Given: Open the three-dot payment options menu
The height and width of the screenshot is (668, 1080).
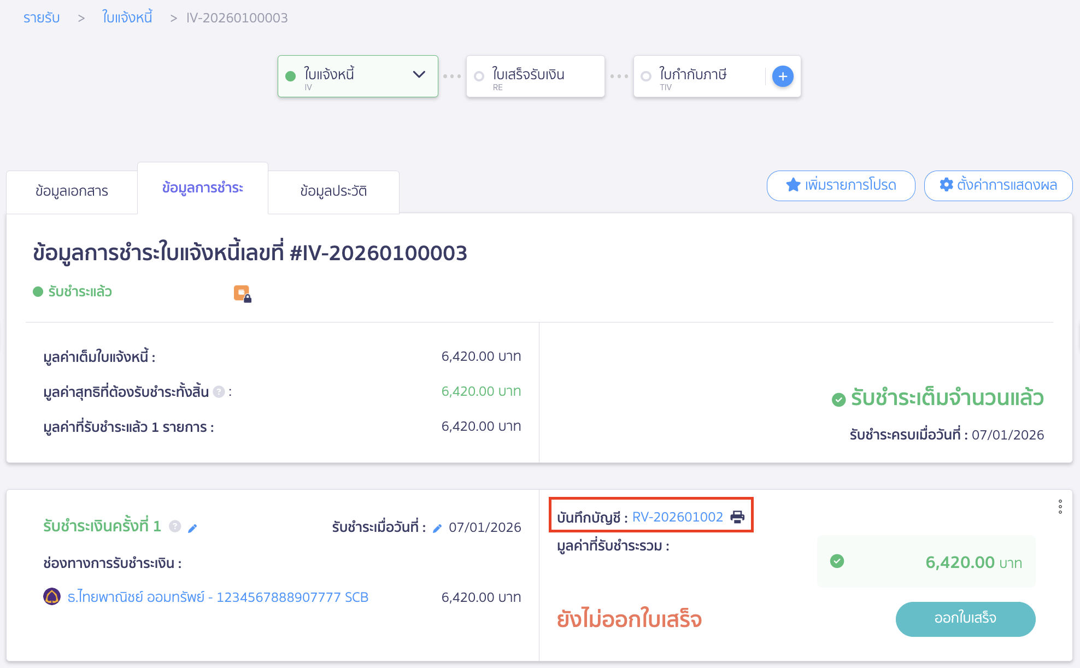Looking at the screenshot, I should (1060, 507).
